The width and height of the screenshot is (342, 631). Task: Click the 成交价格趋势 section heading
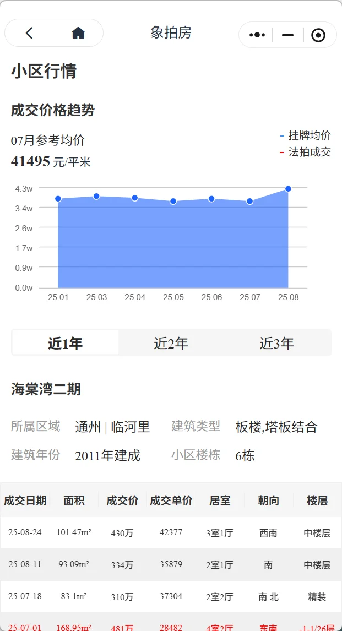pyautogui.click(x=53, y=110)
